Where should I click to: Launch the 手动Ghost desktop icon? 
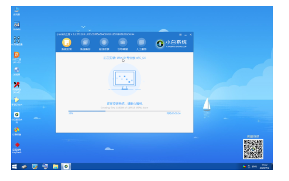point(17,101)
